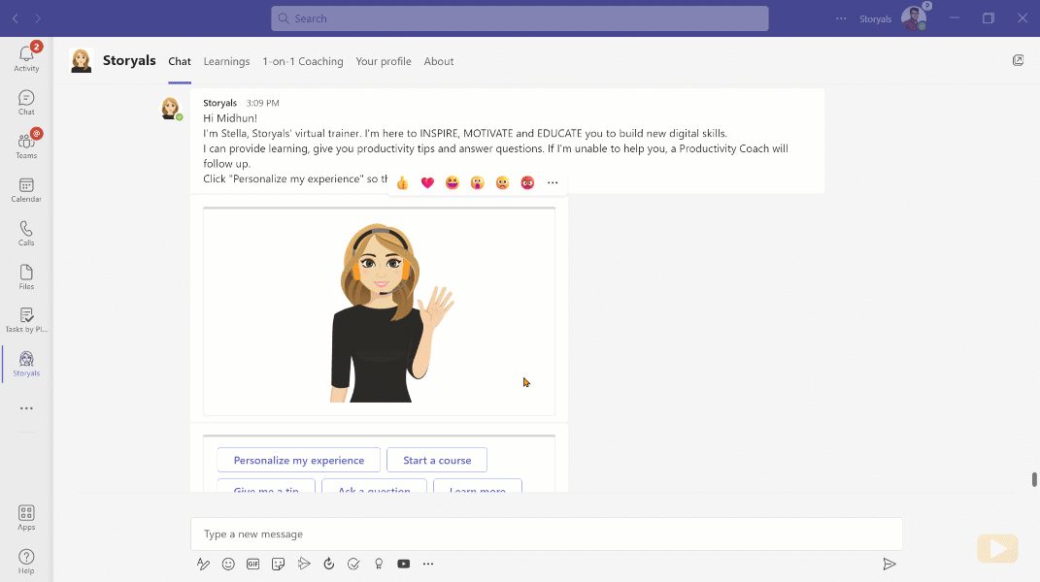Screen dimensions: 1040x582
Task: Open the GIF picker
Action: point(252,565)
